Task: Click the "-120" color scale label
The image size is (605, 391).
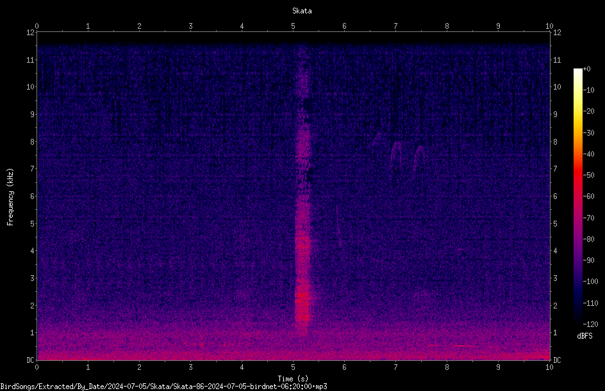Action: [590, 324]
